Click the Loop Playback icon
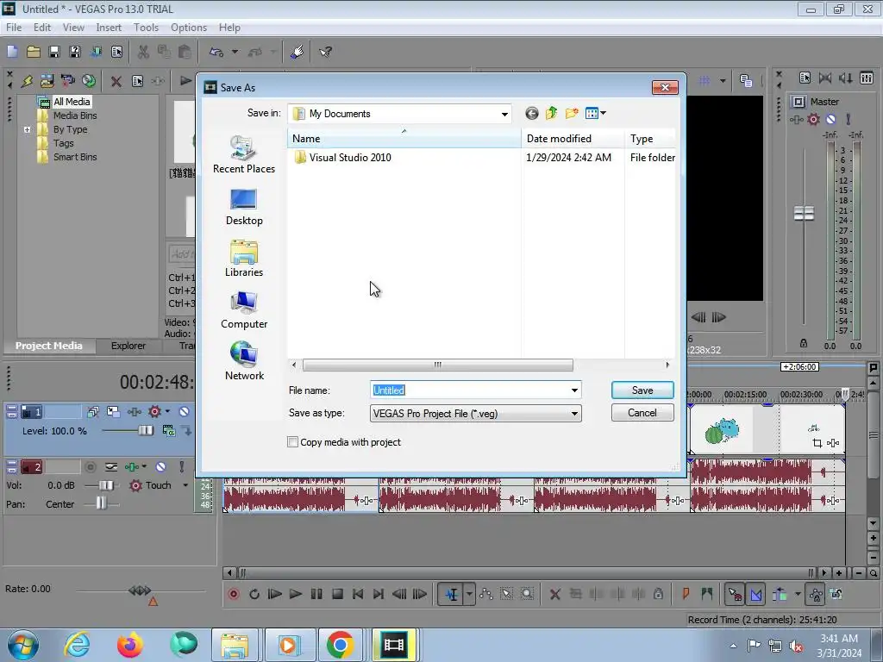This screenshot has width=883, height=662. point(254,594)
